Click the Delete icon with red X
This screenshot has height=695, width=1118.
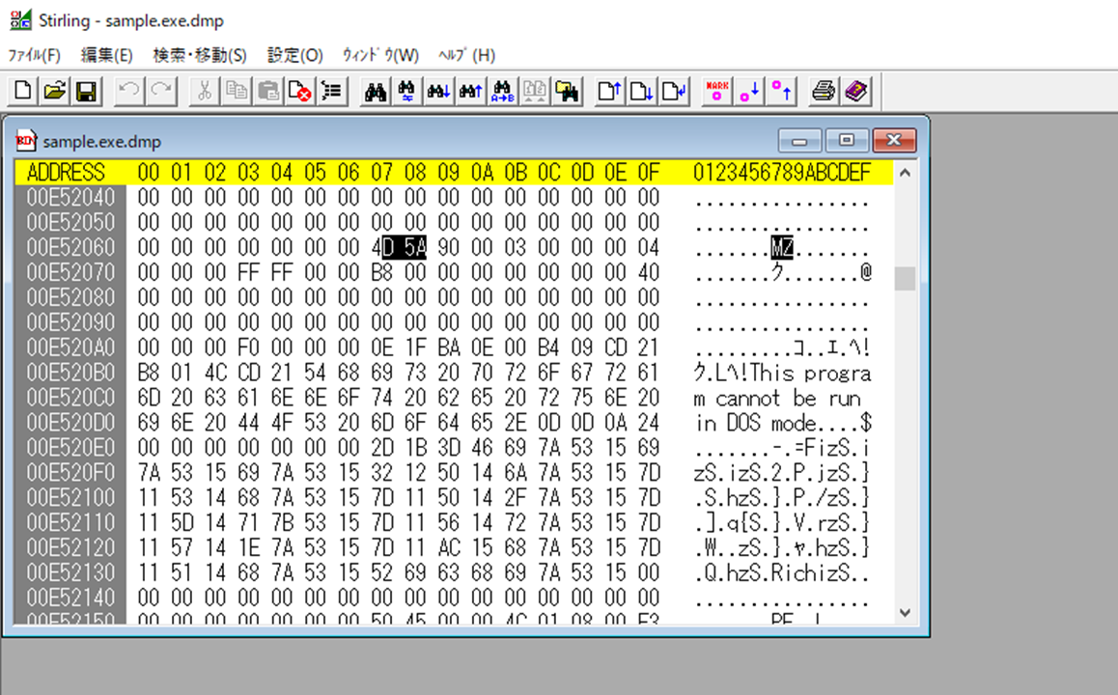pos(300,92)
